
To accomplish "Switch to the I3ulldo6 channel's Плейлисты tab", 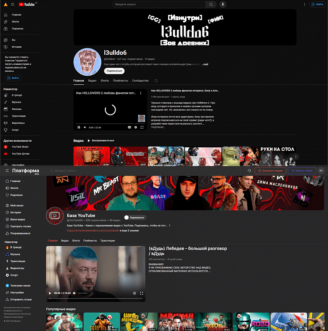I will click(121, 80).
